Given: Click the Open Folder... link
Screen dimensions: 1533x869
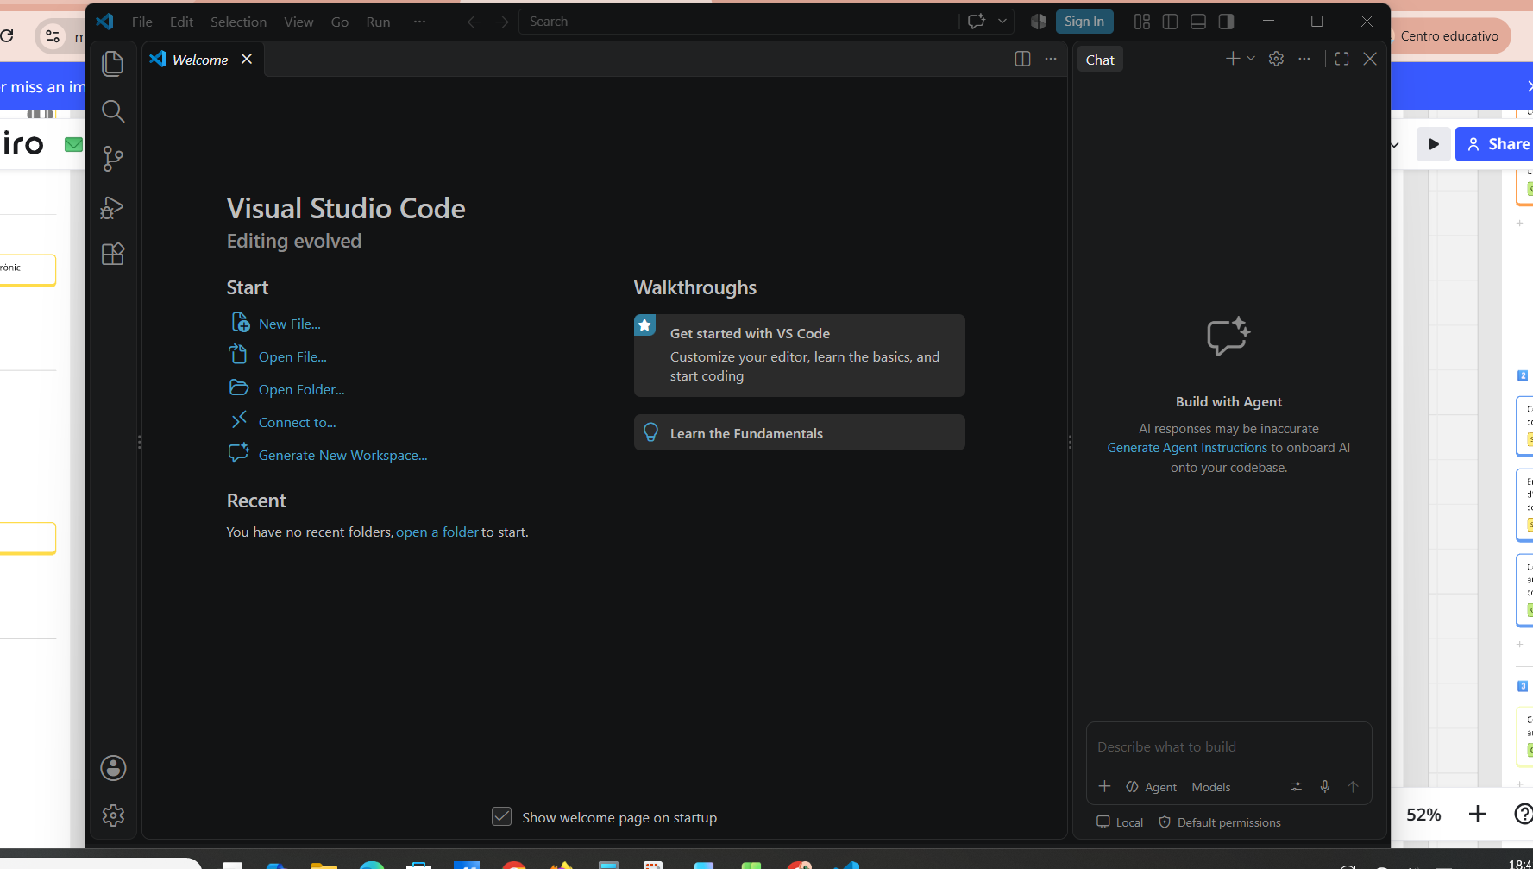Looking at the screenshot, I should pyautogui.click(x=301, y=389).
